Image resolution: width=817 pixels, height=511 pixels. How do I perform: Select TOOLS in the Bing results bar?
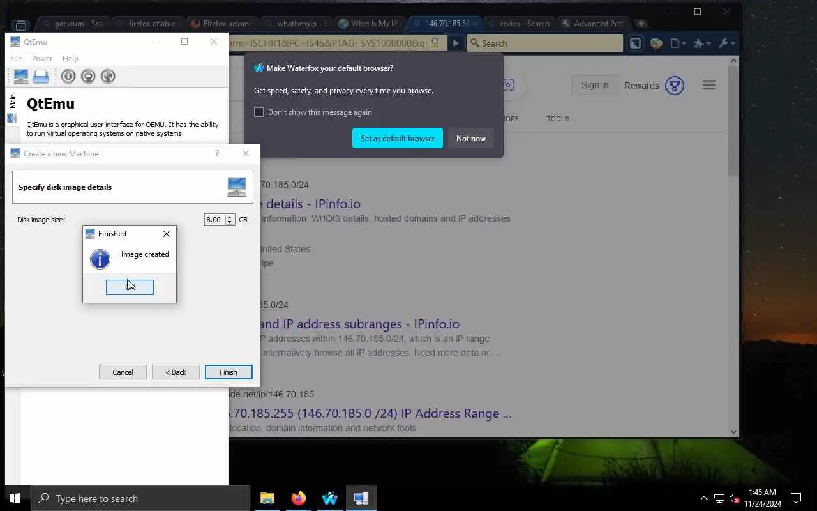pyautogui.click(x=558, y=119)
